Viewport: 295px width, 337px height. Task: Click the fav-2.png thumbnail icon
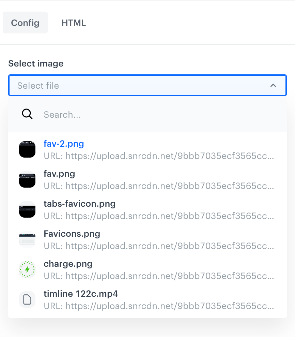click(x=27, y=149)
